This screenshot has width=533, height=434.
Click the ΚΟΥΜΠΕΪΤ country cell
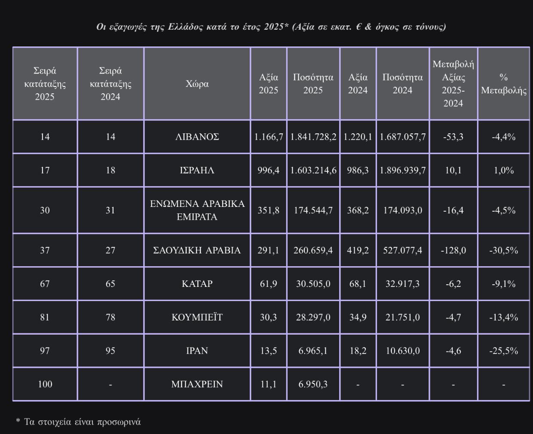point(197,317)
